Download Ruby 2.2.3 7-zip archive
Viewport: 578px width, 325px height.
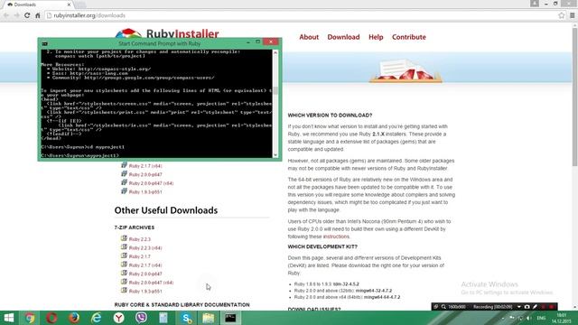click(x=140, y=239)
